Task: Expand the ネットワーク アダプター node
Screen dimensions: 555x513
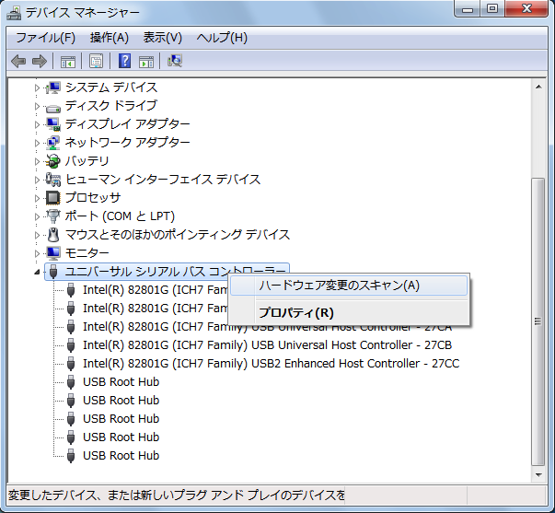Action: (x=37, y=143)
